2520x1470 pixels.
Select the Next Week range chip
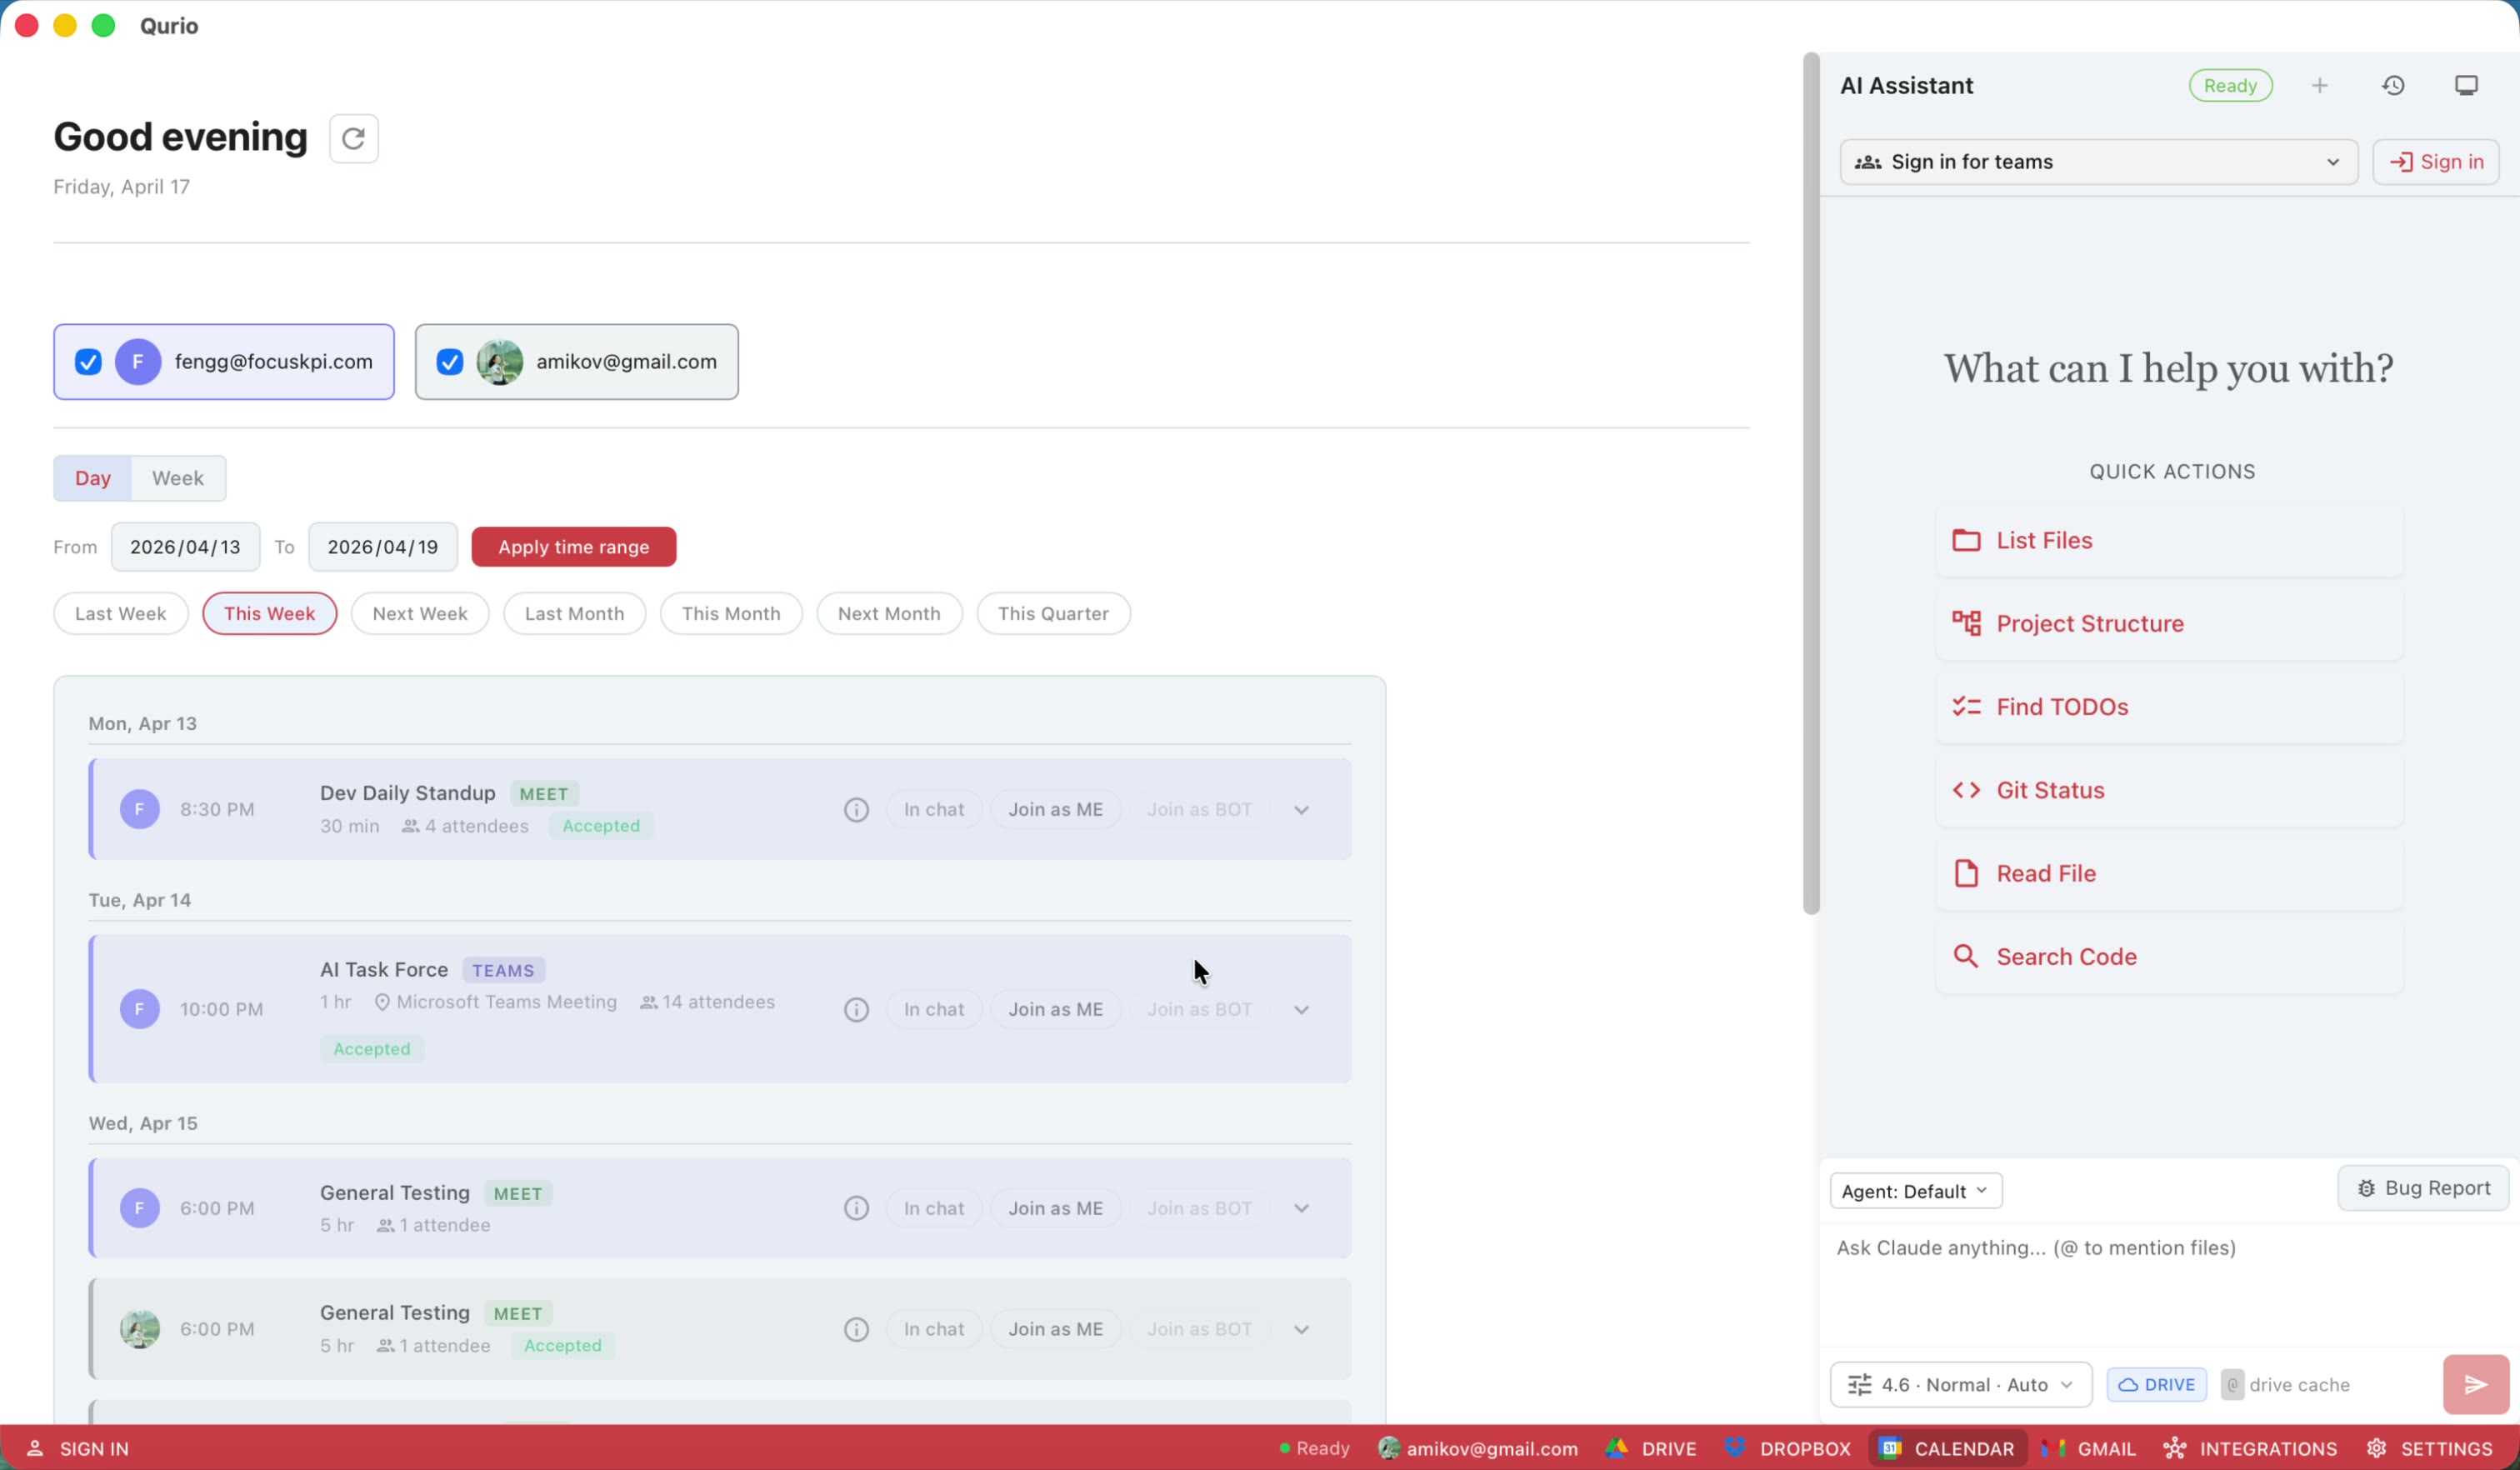pyautogui.click(x=419, y=614)
